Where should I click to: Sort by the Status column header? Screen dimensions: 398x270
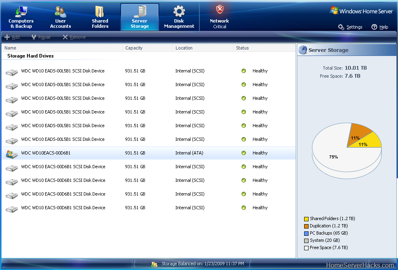pos(264,48)
